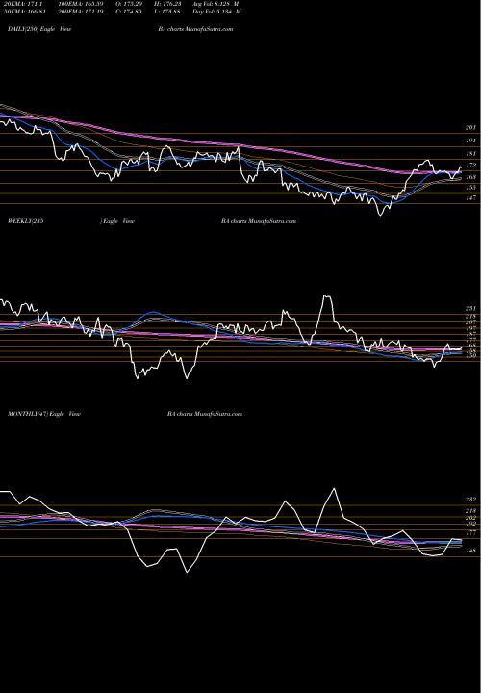Click the lowest trough of the daily price line
The width and height of the screenshot is (481, 693).
pos(380,215)
